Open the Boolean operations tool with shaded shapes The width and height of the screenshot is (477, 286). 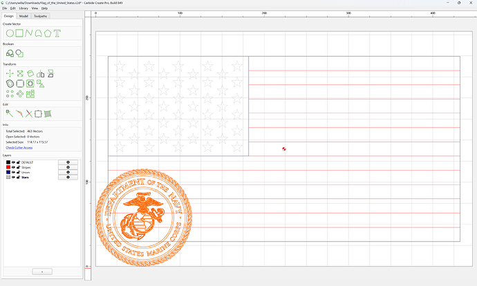(10, 53)
